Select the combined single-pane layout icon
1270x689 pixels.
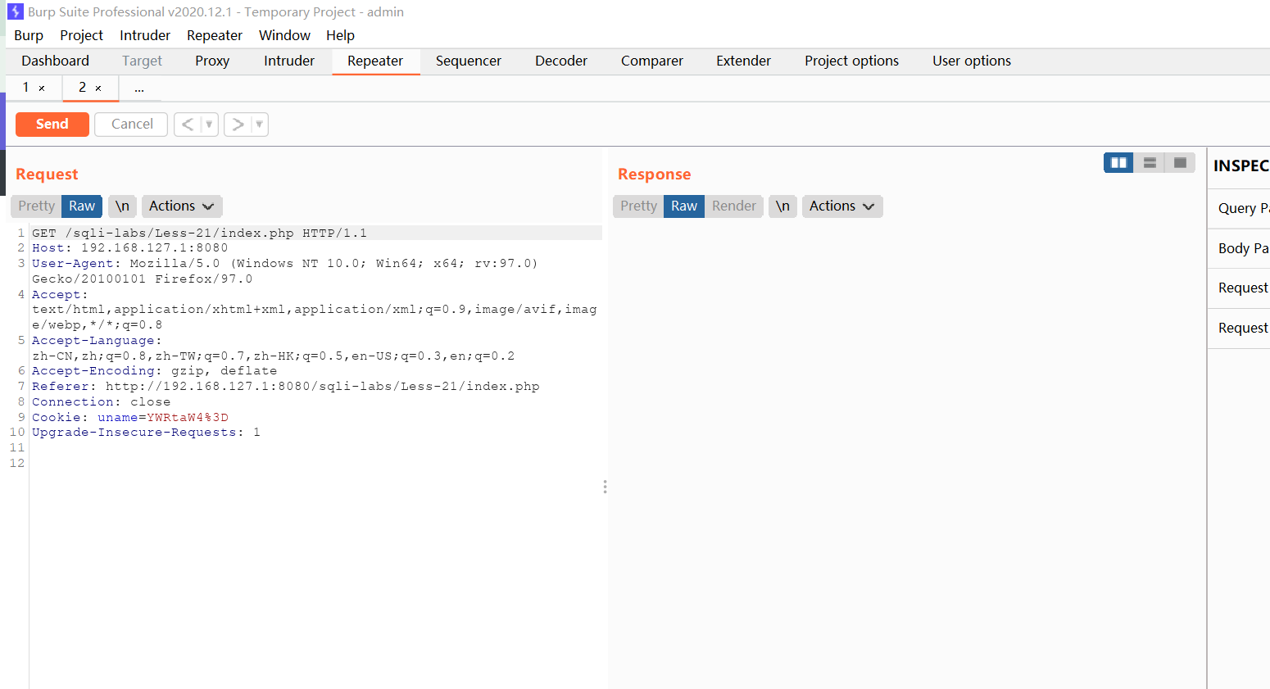(x=1180, y=163)
